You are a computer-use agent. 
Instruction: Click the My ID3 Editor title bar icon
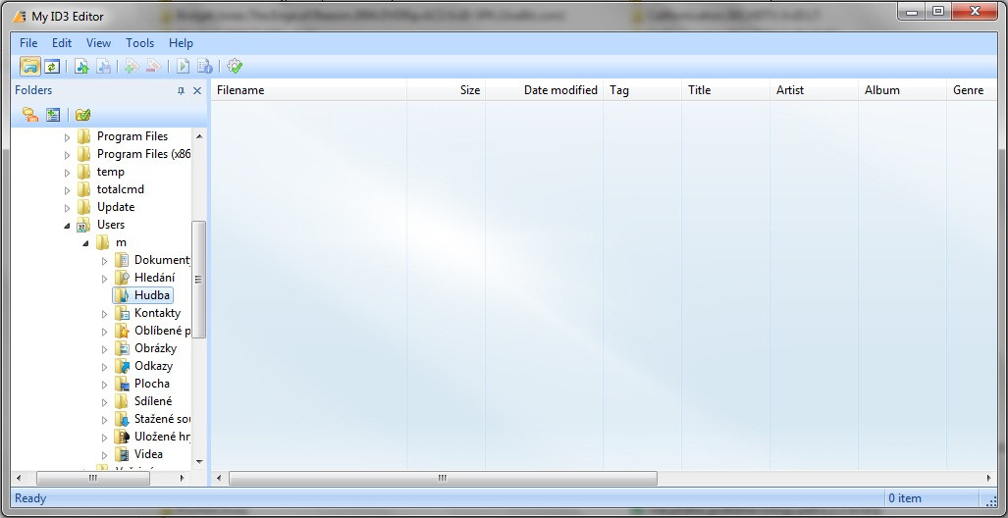click(x=20, y=16)
